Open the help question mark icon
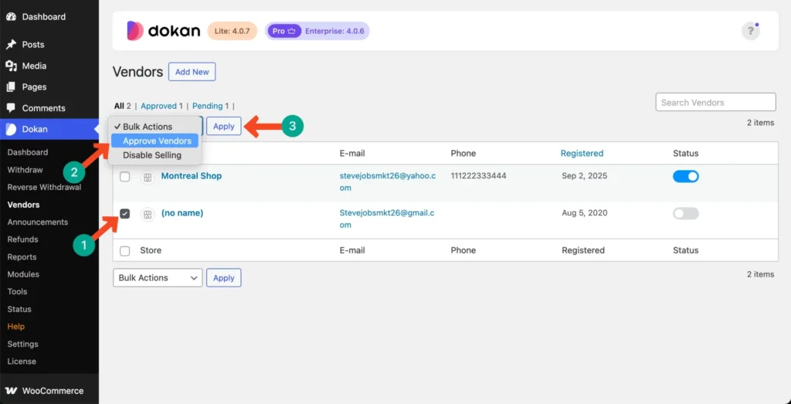This screenshot has width=791, height=404. [x=750, y=31]
